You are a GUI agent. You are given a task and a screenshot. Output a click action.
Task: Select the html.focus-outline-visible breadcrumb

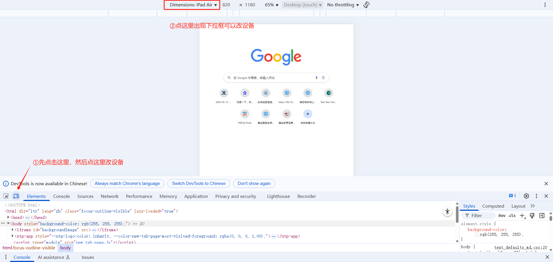click(29, 248)
